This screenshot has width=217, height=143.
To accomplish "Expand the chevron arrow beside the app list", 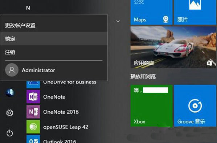I will coord(118,21).
